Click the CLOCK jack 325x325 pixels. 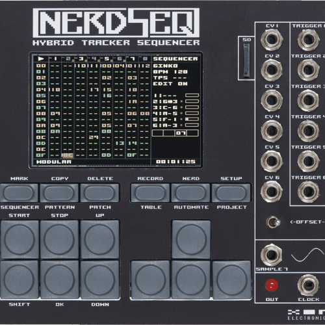pos(308,285)
